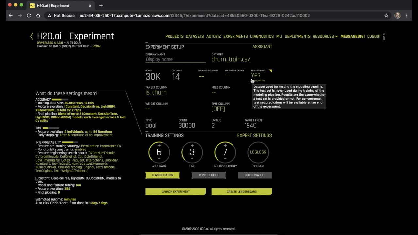Open the MLI page
418x235 pixels.
pyautogui.click(x=279, y=36)
